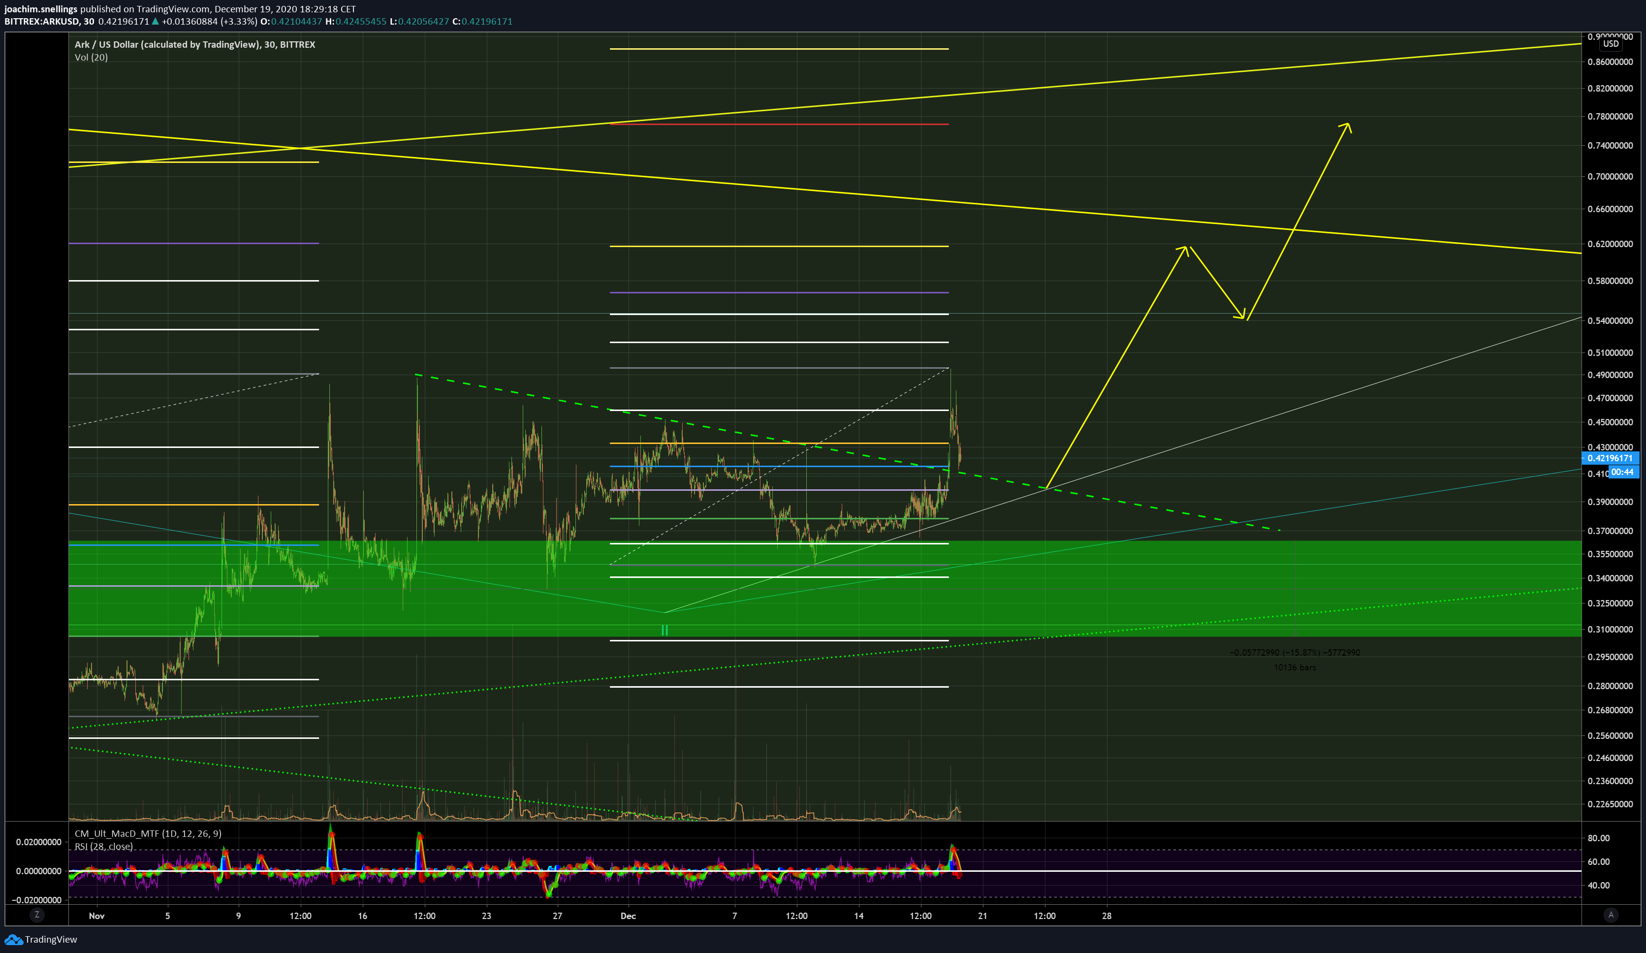Click the Nov label on time axis
The image size is (1646, 953).
(x=96, y=916)
